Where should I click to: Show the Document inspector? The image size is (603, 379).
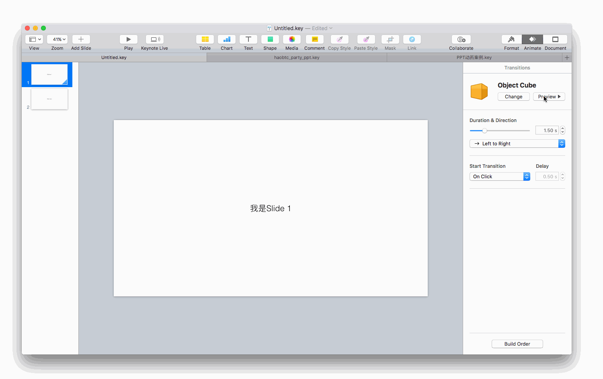(555, 39)
